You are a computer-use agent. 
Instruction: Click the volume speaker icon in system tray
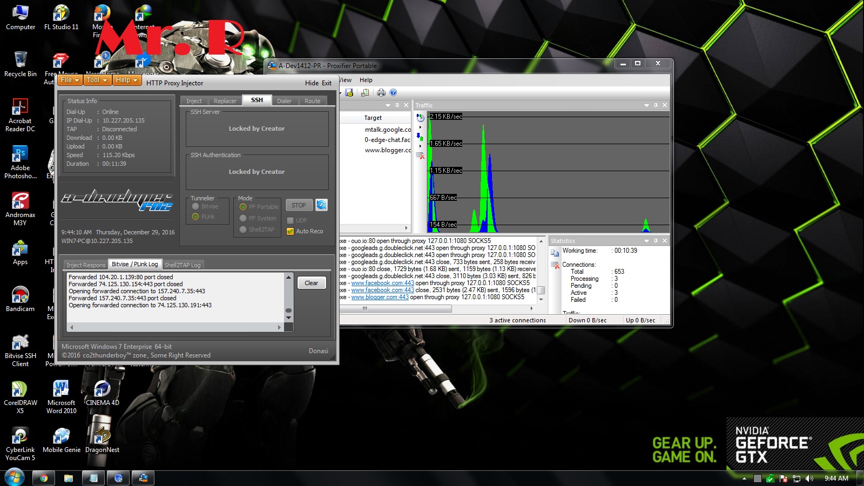pos(809,478)
